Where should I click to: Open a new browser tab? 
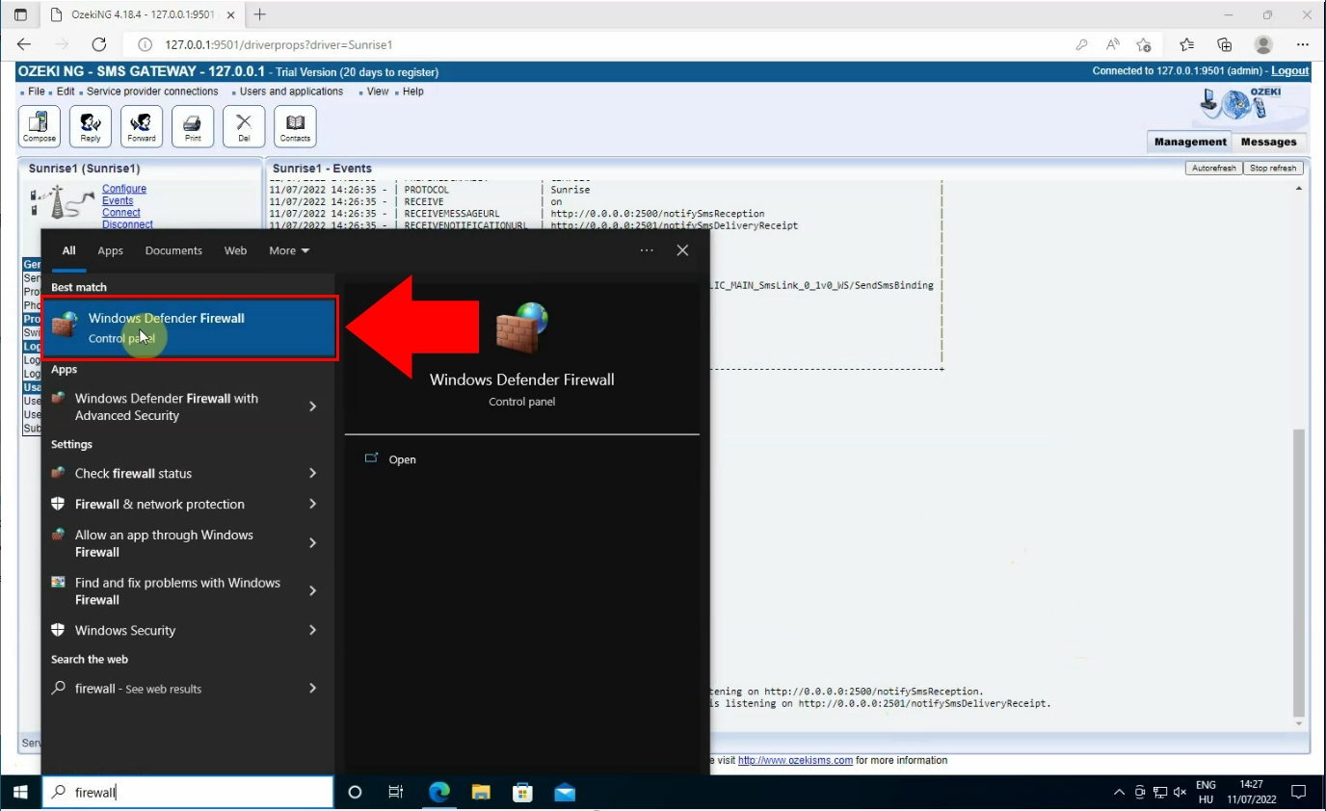point(259,14)
